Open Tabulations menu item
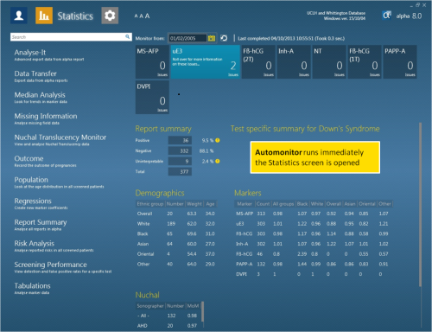Image resolution: width=432 pixels, height=332 pixels. 33,289
